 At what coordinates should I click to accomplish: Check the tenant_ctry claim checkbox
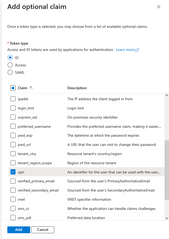click(13, 154)
